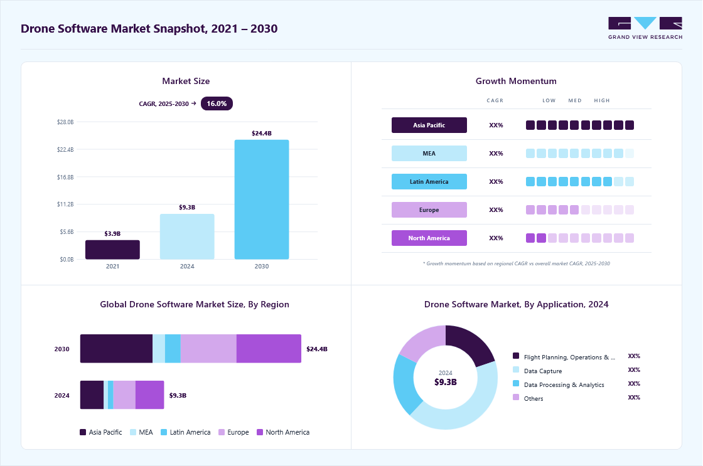Click the XX% CAGR value for North America
This screenshot has width=703, height=466.
click(x=496, y=238)
